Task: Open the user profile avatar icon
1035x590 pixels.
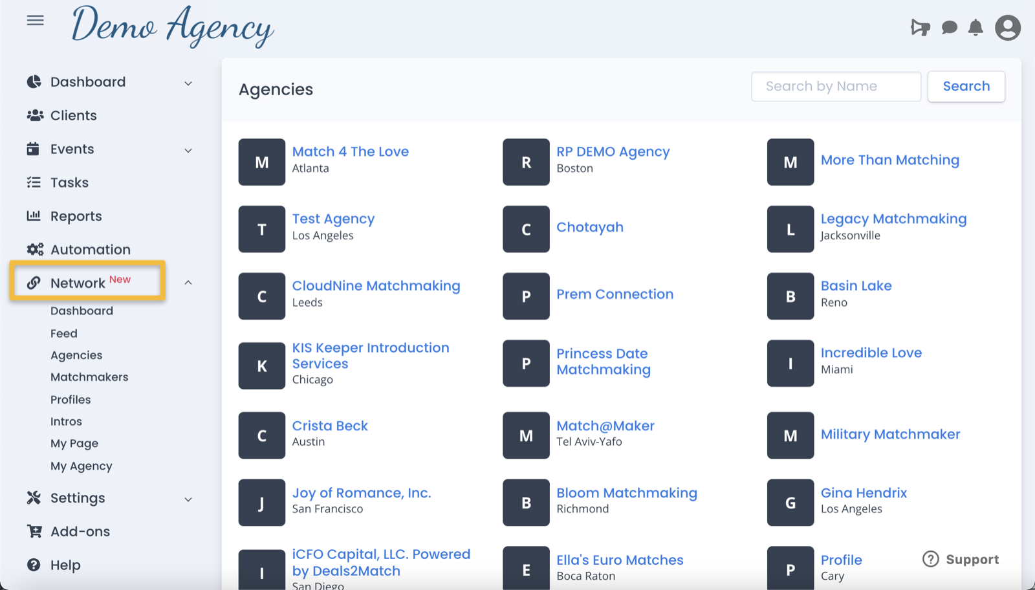Action: click(1007, 28)
